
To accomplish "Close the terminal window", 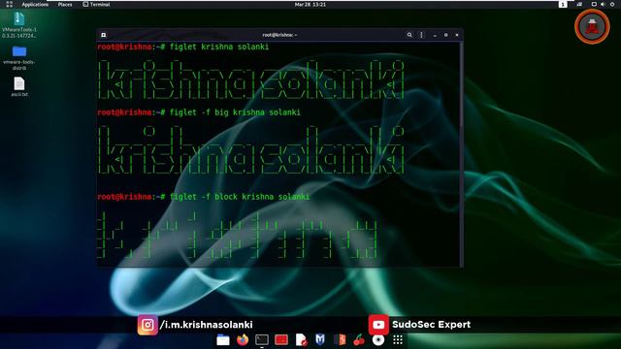I will click(x=457, y=35).
